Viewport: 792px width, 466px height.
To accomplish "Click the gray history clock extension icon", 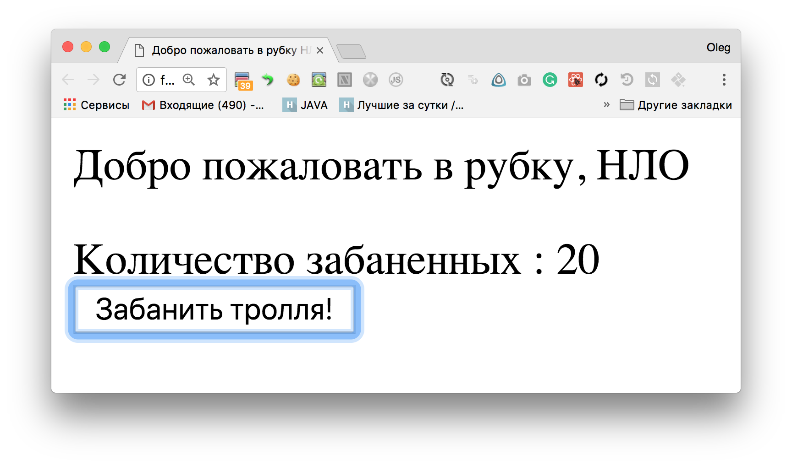I will (627, 80).
